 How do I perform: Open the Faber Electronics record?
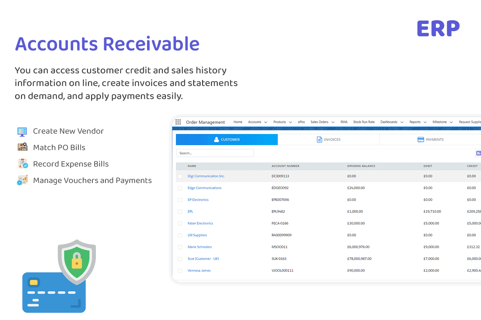point(200,223)
